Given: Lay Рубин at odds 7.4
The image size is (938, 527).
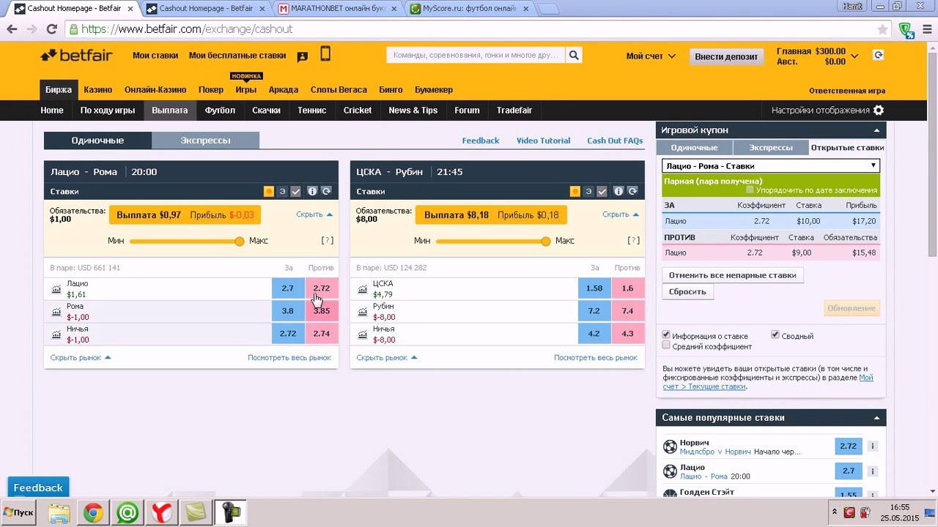Looking at the screenshot, I should [x=628, y=311].
